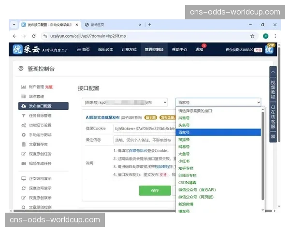Click the address bar URL
The image size is (290, 232).
coord(88,36)
